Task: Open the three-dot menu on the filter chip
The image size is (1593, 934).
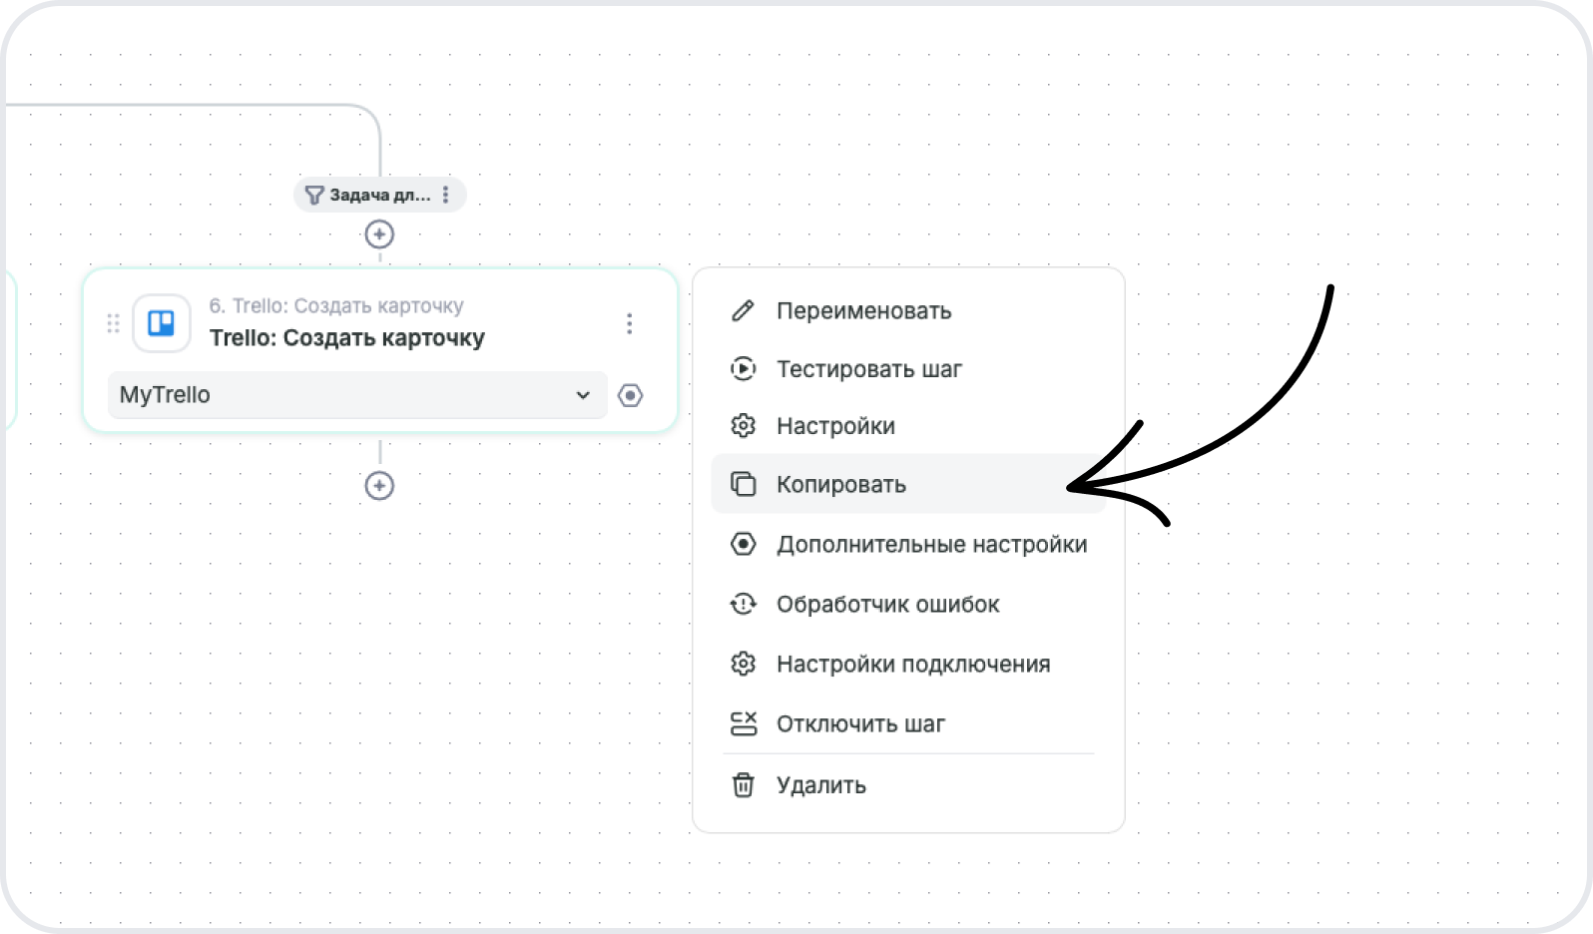Action: [x=446, y=196]
